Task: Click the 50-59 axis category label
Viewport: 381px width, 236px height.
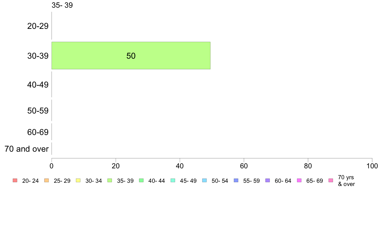Action: click(x=38, y=111)
